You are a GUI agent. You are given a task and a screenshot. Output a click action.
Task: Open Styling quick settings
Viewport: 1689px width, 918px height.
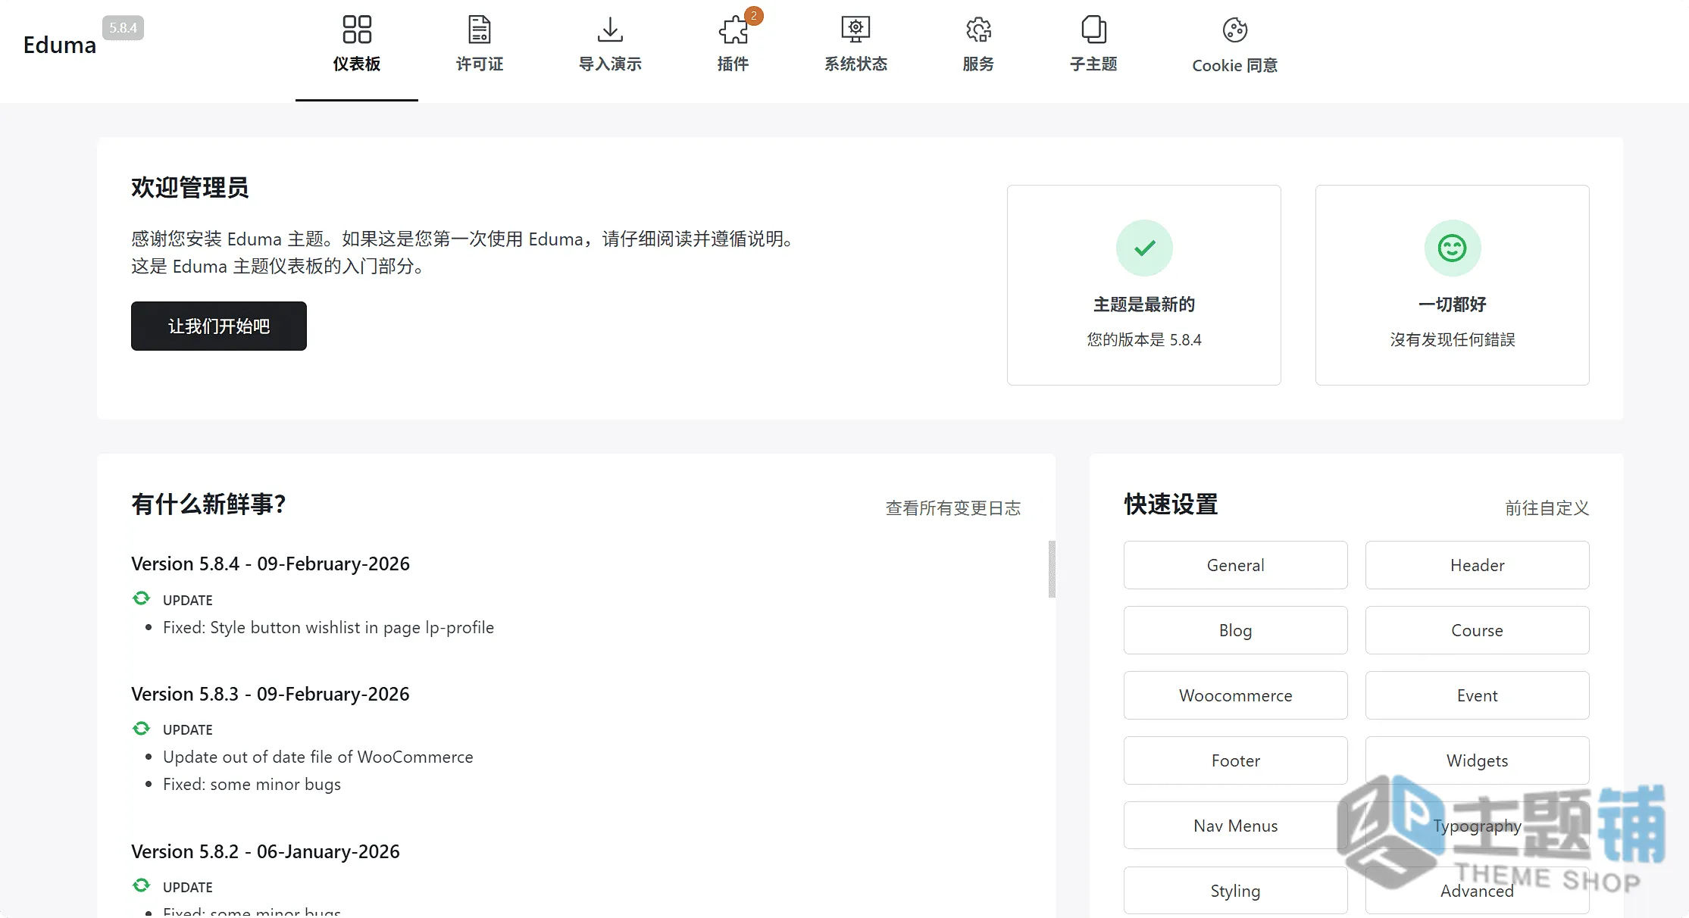[1235, 891]
